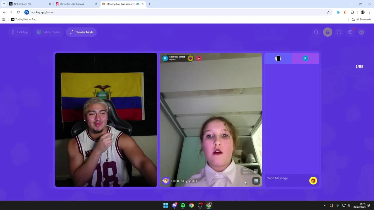Click Rebecca Smith's R avatar on video

(165, 58)
